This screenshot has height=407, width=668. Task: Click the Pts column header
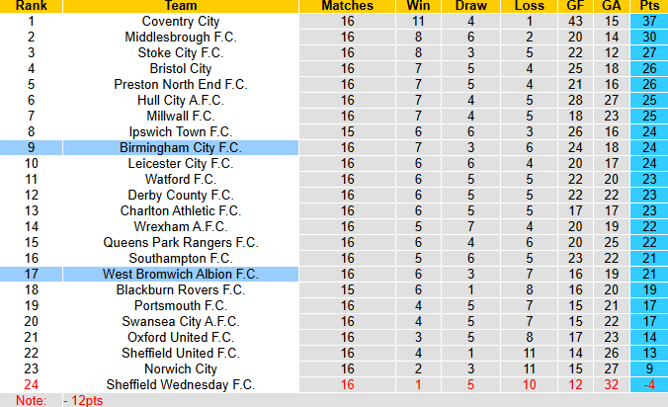(648, 6)
